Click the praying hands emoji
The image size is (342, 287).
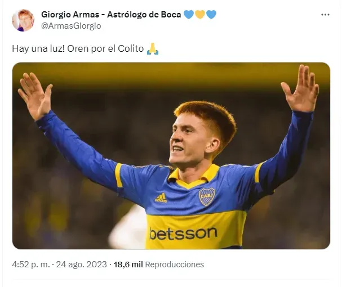153,49
